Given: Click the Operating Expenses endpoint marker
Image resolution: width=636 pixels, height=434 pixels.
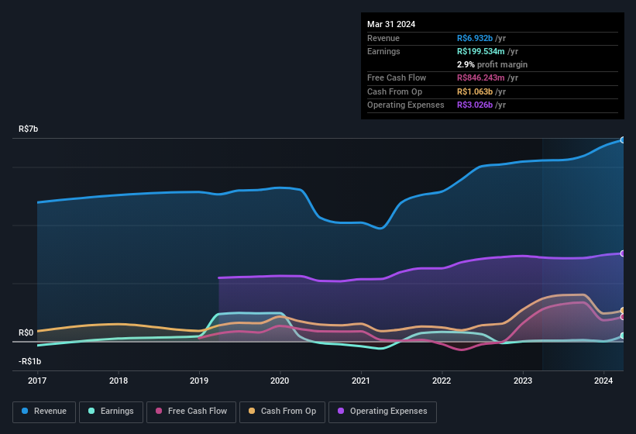Looking at the screenshot, I should pyautogui.click(x=623, y=253).
